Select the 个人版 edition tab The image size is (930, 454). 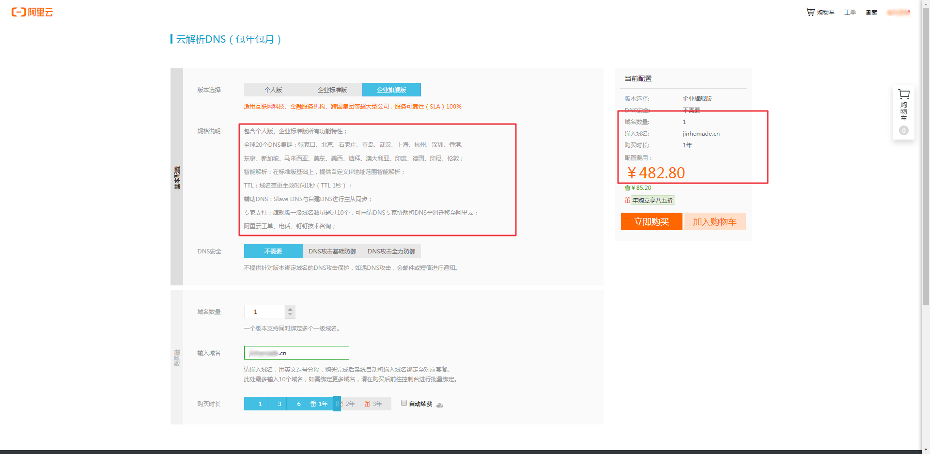click(x=273, y=90)
